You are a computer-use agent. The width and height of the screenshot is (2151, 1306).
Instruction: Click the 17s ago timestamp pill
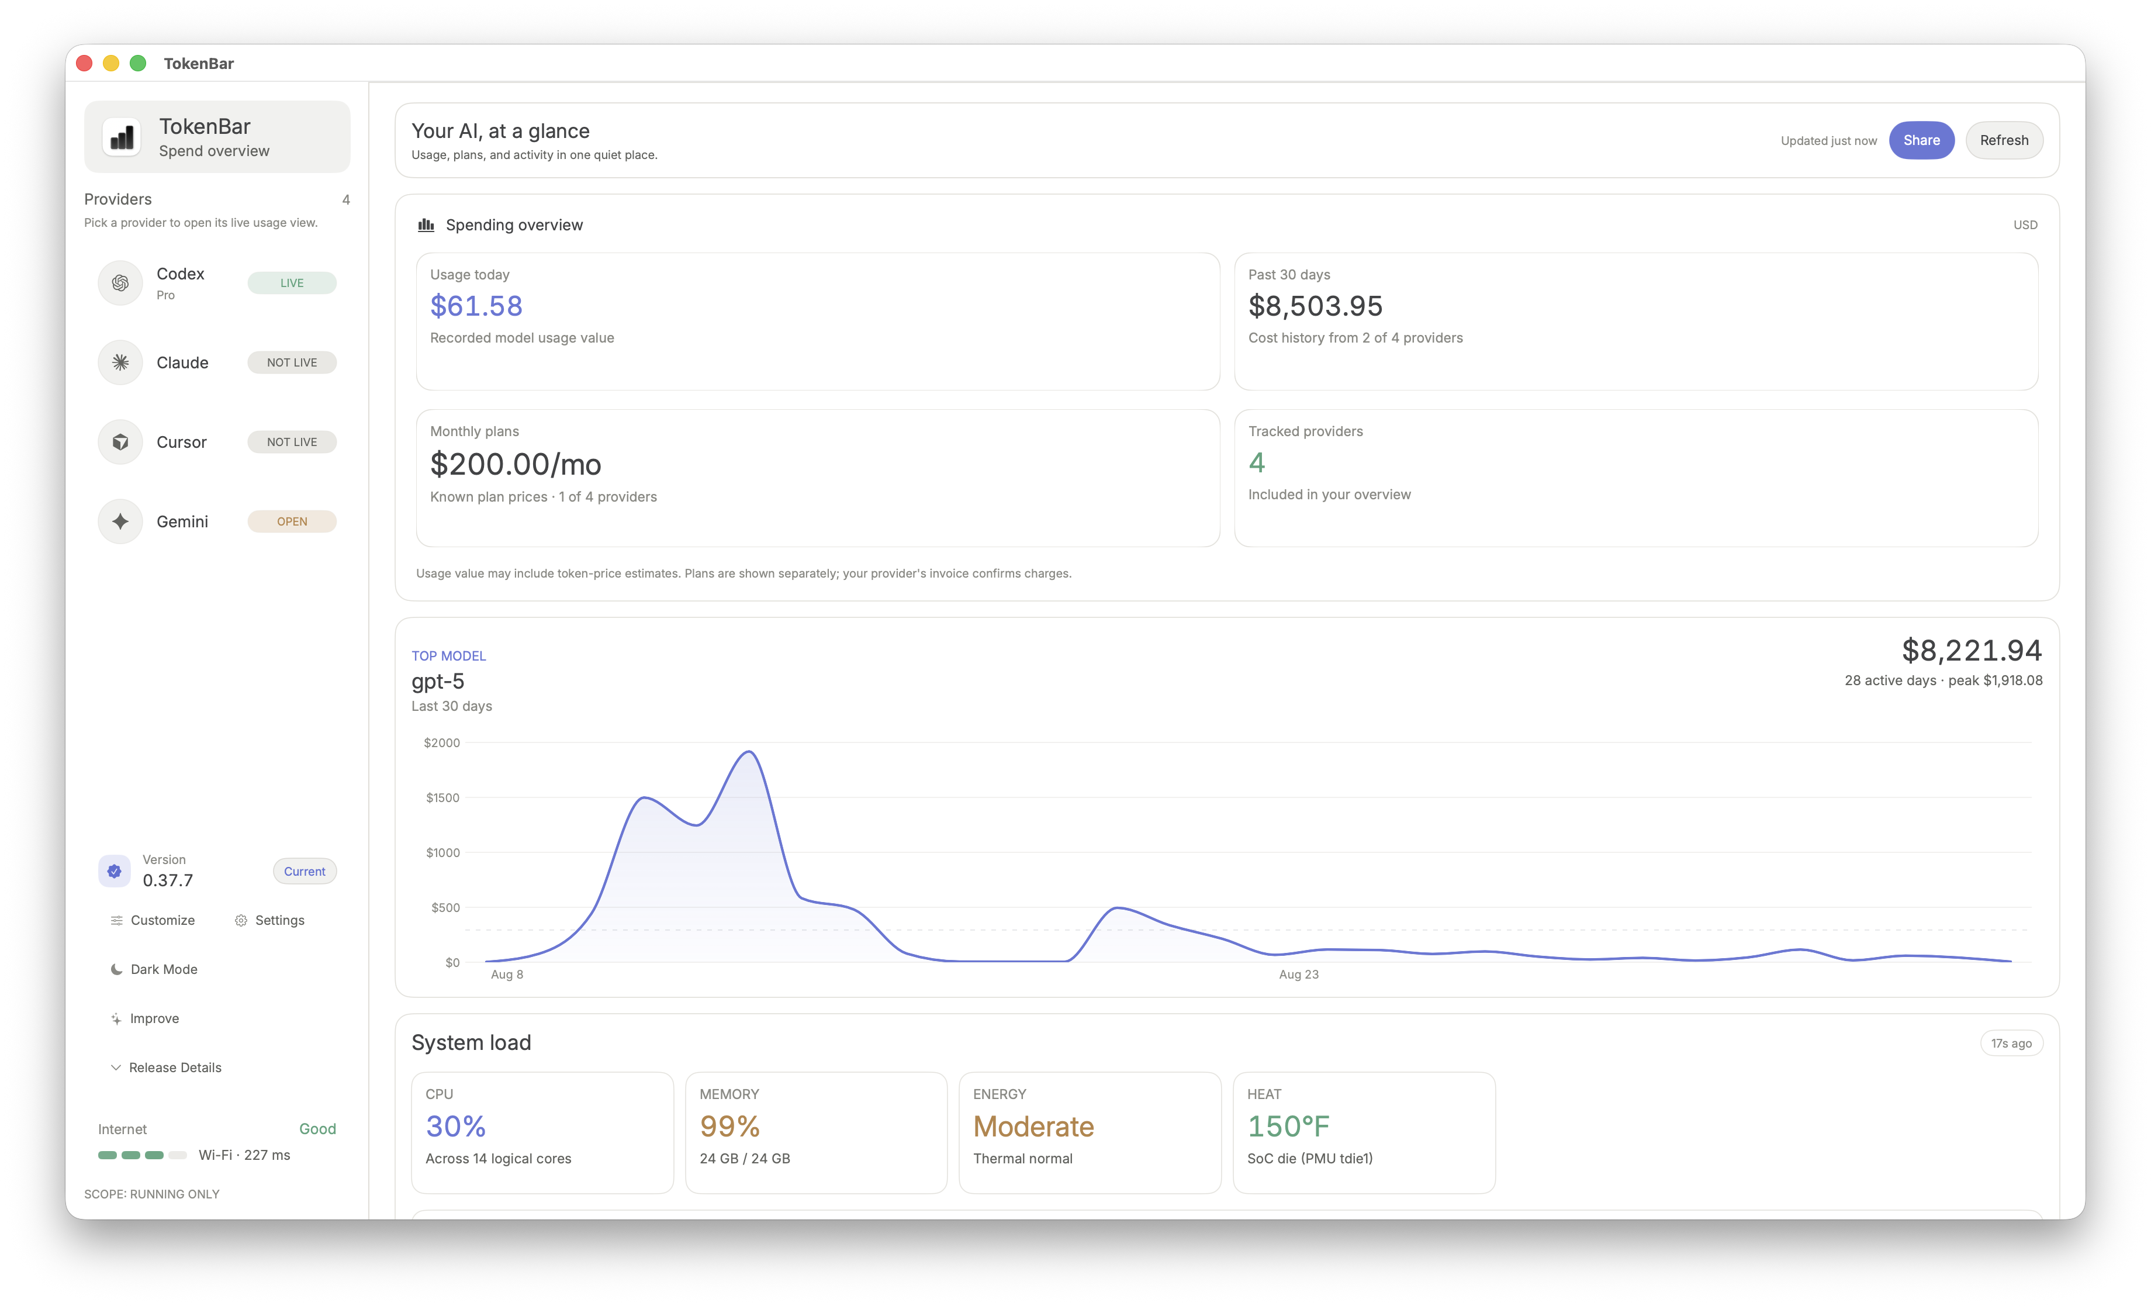2011,1044
